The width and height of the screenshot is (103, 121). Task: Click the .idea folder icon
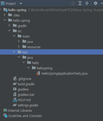click(10, 15)
